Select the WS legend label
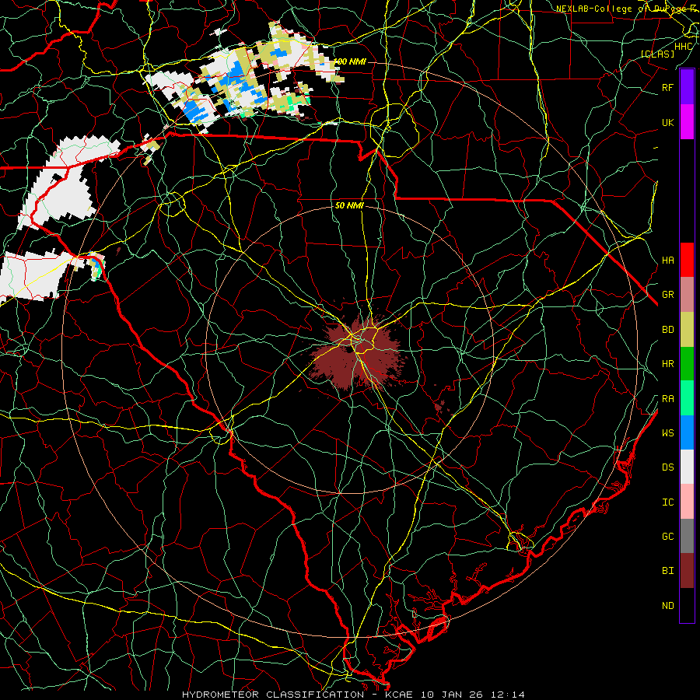This screenshot has width=700, height=700. [x=667, y=432]
